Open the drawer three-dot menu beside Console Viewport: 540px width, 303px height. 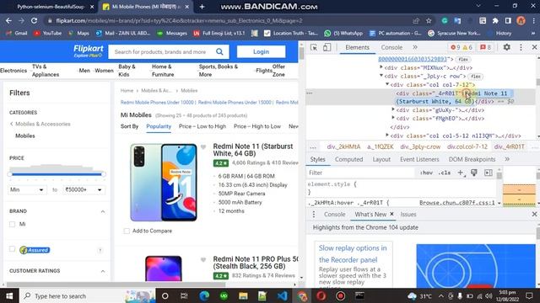click(x=313, y=215)
